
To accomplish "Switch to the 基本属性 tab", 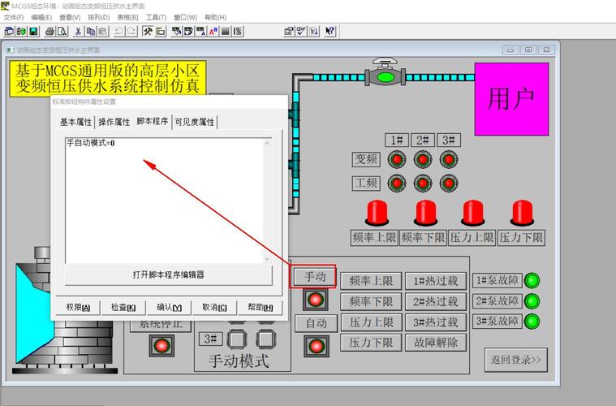I will 76,122.
